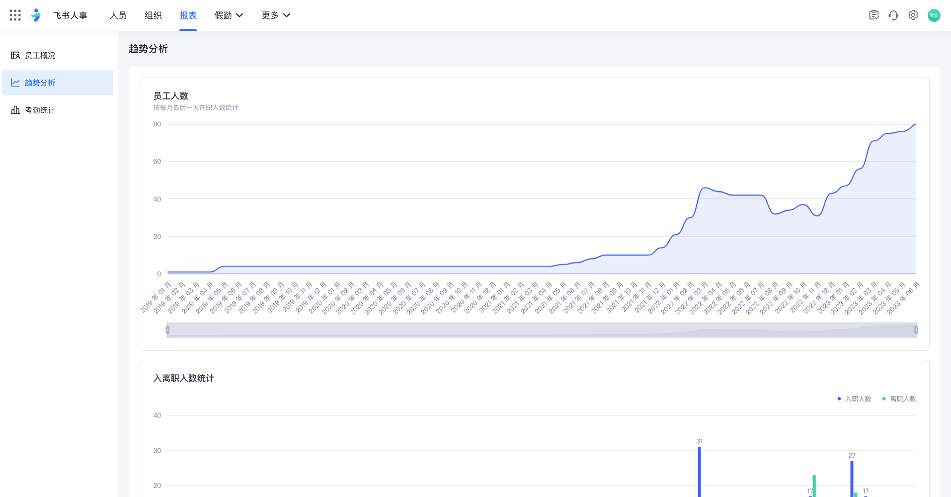The height and width of the screenshot is (497, 951).
Task: Click the left handle of chart range slider
Action: pyautogui.click(x=167, y=330)
